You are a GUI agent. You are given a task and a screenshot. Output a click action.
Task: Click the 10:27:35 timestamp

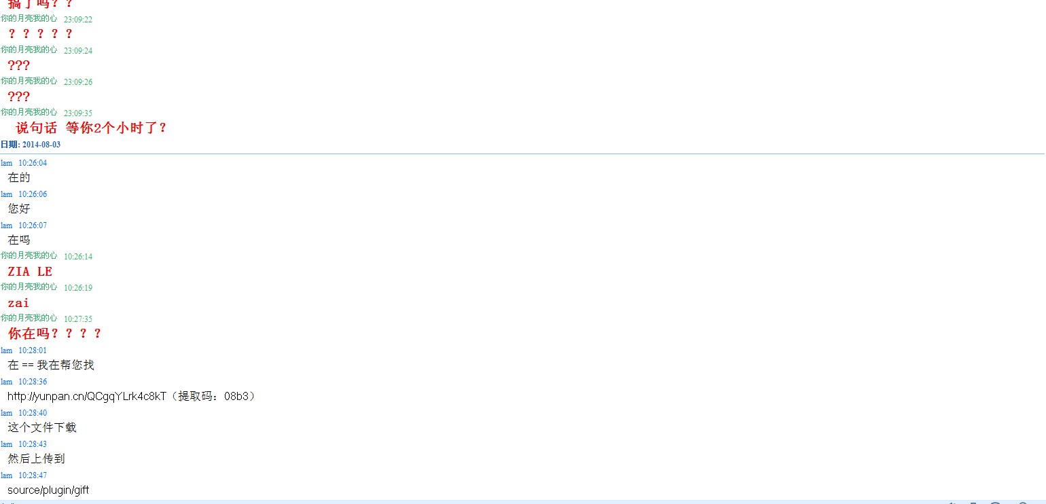[x=78, y=319]
